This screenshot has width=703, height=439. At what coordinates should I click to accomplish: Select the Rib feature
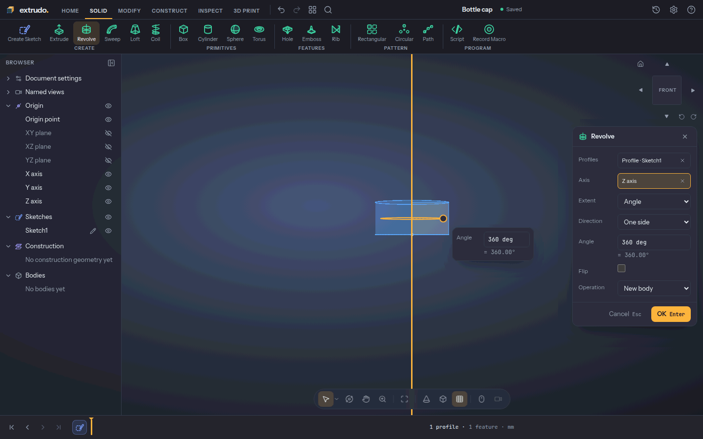pyautogui.click(x=336, y=33)
